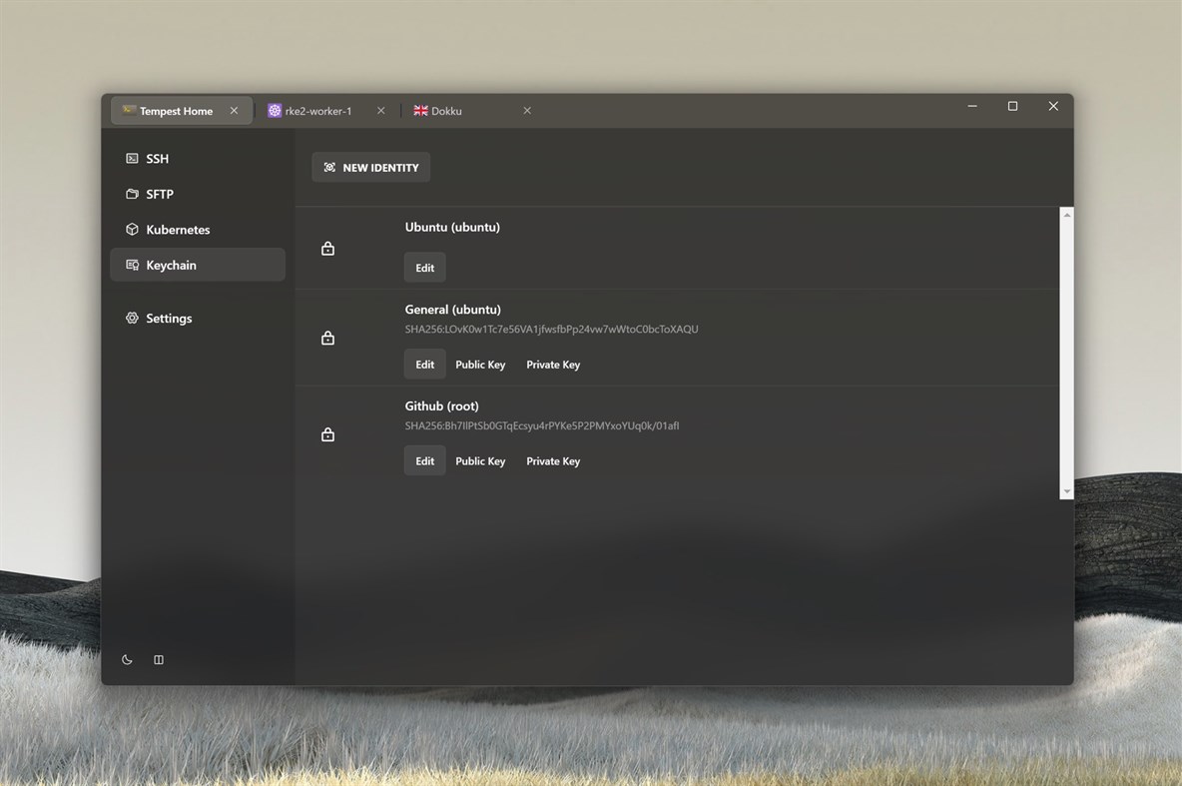Screen dimensions: 1182x786
Task: Switch to the Dokku tab
Action: 445,111
